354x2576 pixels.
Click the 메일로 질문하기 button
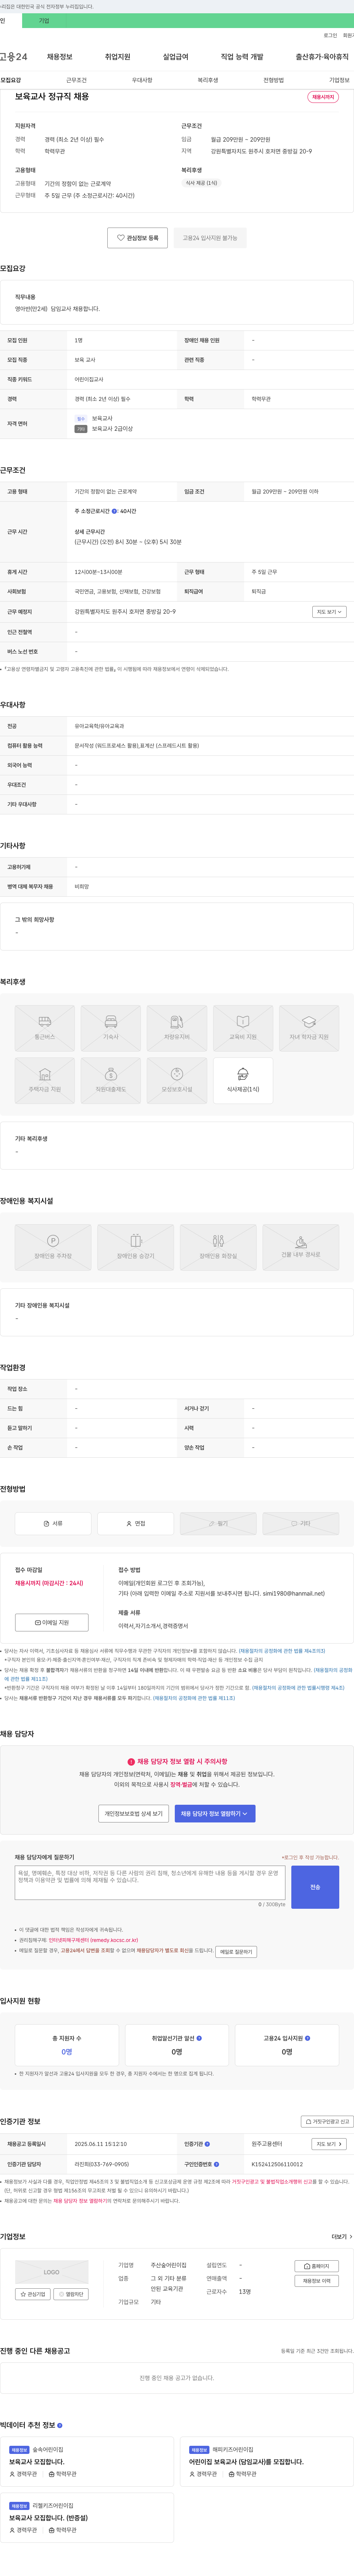236,1951
